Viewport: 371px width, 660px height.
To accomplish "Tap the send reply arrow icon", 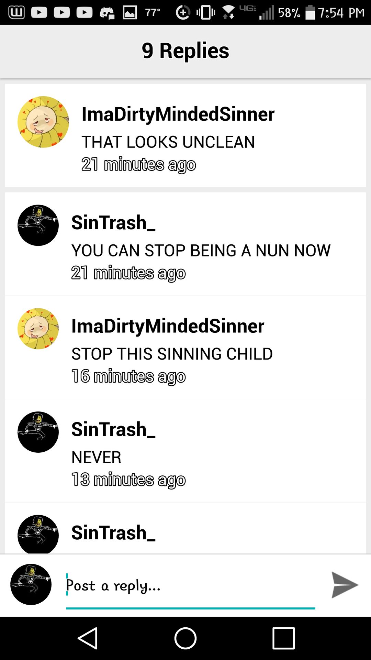I will click(x=345, y=585).
